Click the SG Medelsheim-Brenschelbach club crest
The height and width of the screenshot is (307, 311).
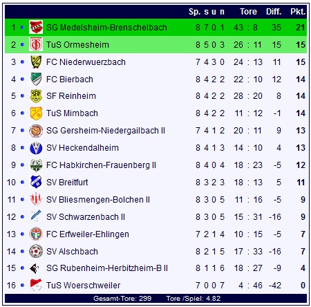(36, 28)
